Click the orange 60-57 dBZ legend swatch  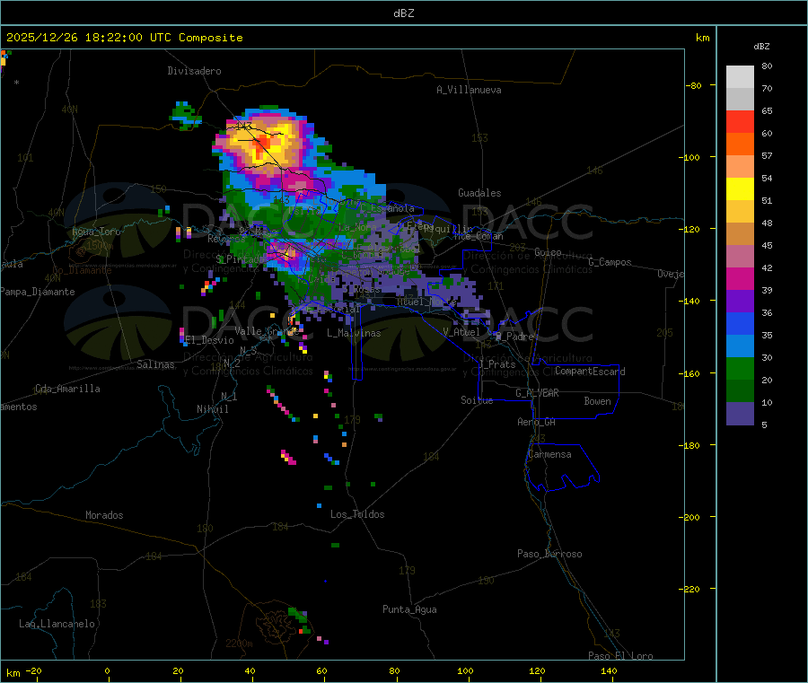[740, 144]
